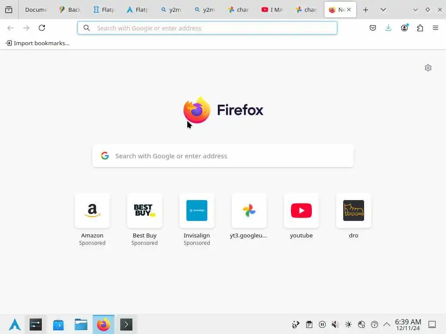The width and height of the screenshot is (446, 334).
Task: Open the terminal taskbar icon
Action: (126, 324)
